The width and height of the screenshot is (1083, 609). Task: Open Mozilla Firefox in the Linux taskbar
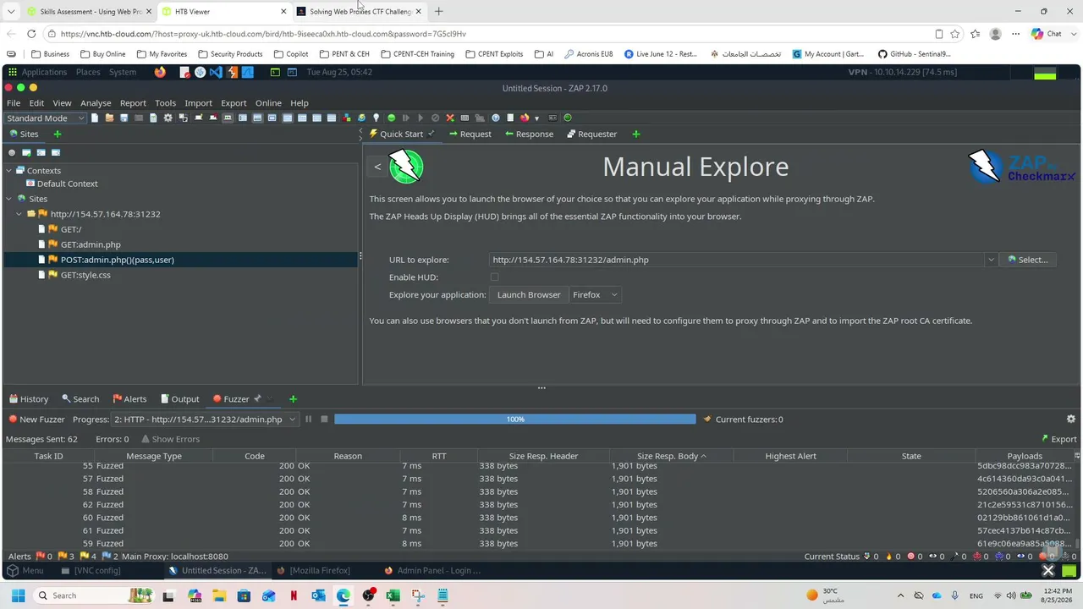[313, 571]
